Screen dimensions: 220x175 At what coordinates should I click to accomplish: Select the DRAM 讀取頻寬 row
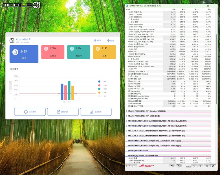click(168, 101)
